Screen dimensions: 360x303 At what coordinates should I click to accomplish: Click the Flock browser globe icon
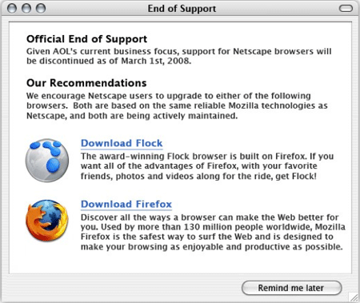[47, 160]
